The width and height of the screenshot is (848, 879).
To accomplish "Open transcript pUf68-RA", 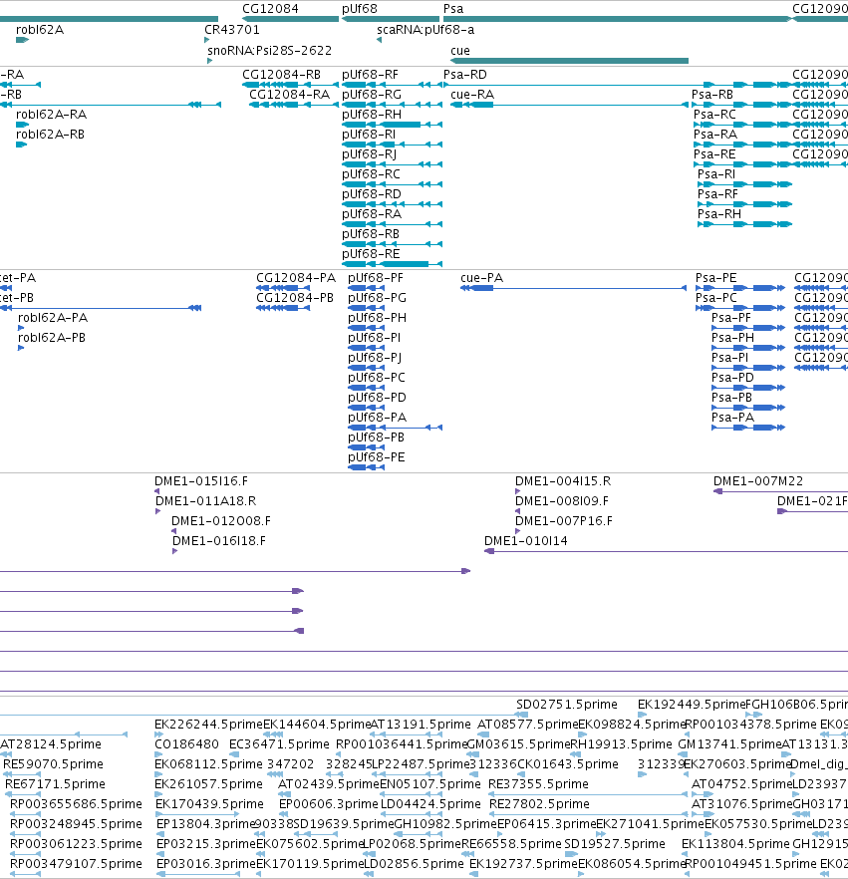I will [372, 214].
